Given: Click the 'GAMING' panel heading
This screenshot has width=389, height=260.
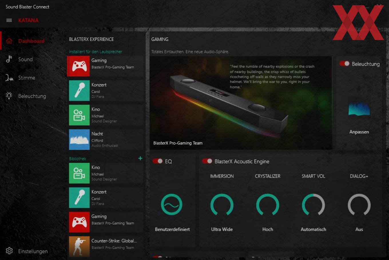Looking at the screenshot, I should pos(160,39).
